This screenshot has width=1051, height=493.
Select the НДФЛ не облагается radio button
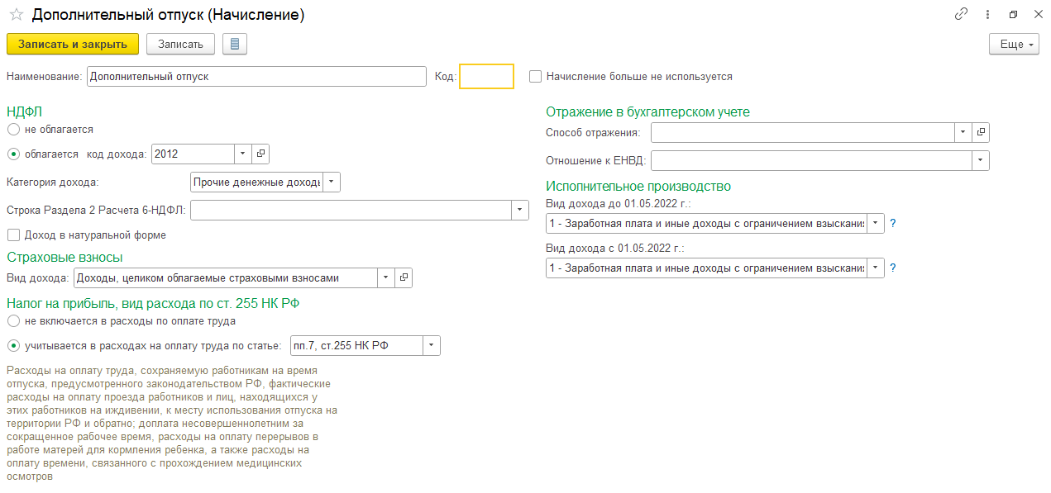click(13, 130)
